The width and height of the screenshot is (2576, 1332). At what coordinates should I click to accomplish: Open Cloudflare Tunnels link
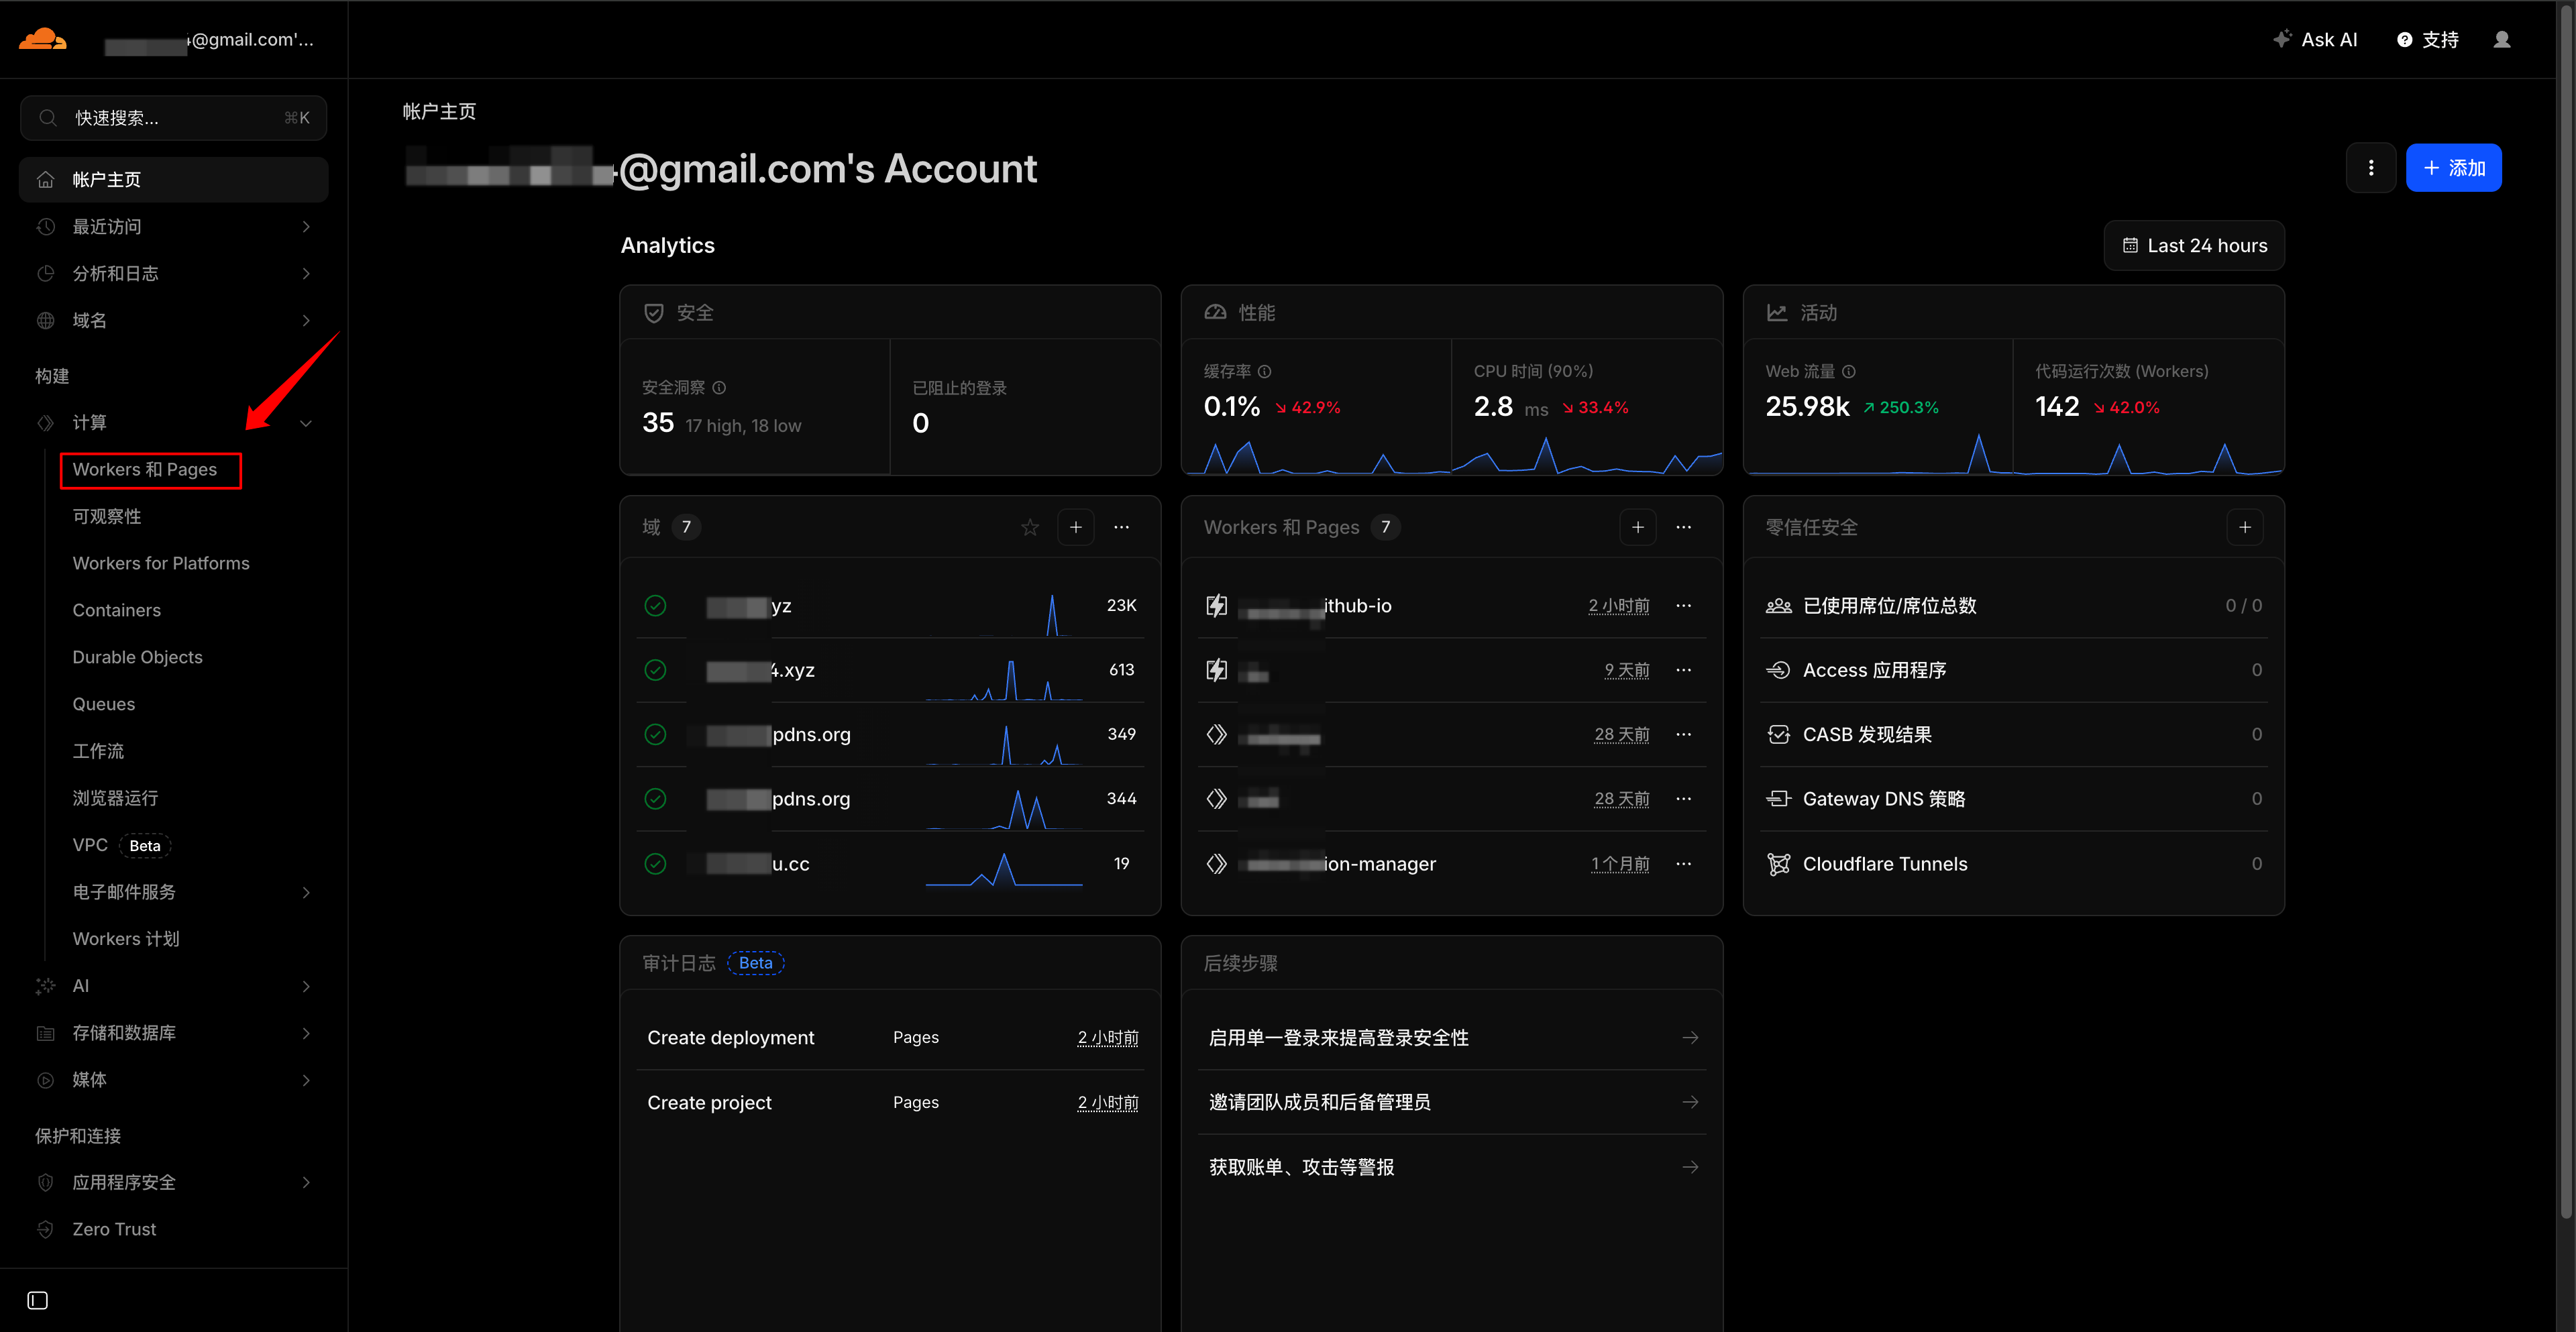1884,864
